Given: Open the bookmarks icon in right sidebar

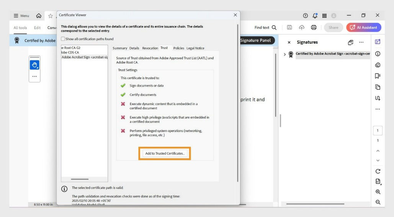Looking at the screenshot, I should click(378, 76).
